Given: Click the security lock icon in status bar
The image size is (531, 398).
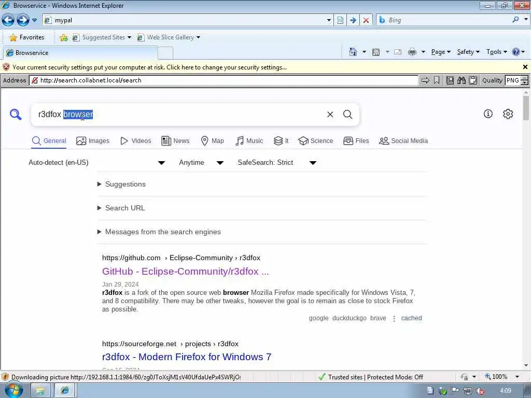Looking at the screenshot, I should 464,377.
